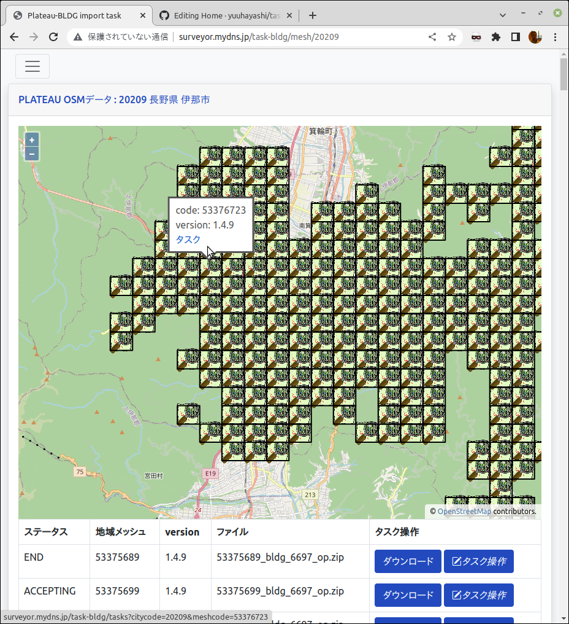This screenshot has height=624, width=569.
Task: Go forward in browser history
Action: coord(34,37)
